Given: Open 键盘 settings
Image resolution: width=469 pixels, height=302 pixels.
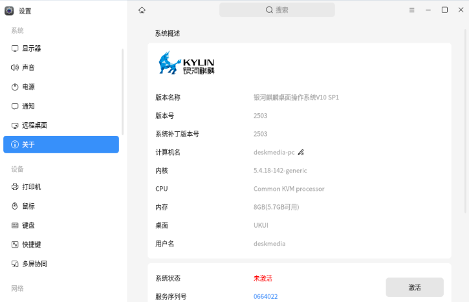Looking at the screenshot, I should 61,226.
